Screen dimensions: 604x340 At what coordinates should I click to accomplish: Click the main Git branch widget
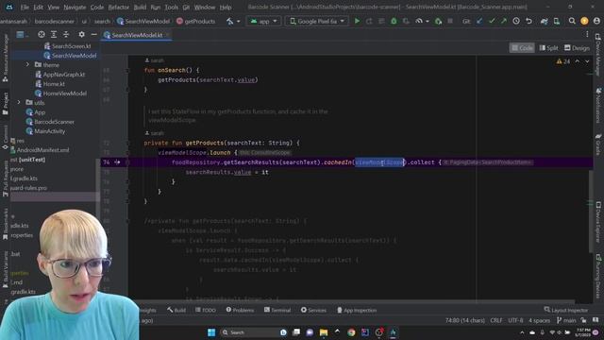click(566, 320)
